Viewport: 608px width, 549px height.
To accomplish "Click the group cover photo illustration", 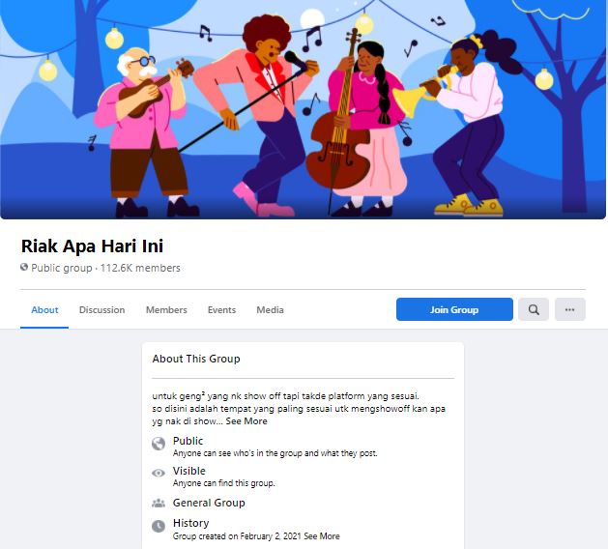I will [303, 109].
